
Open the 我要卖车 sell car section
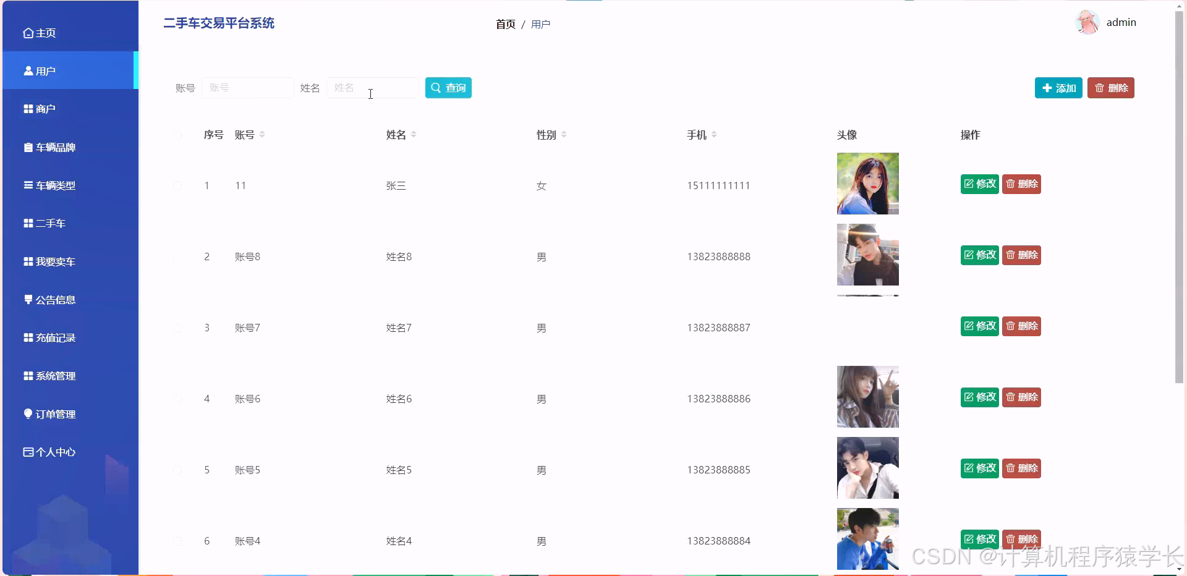coord(54,261)
